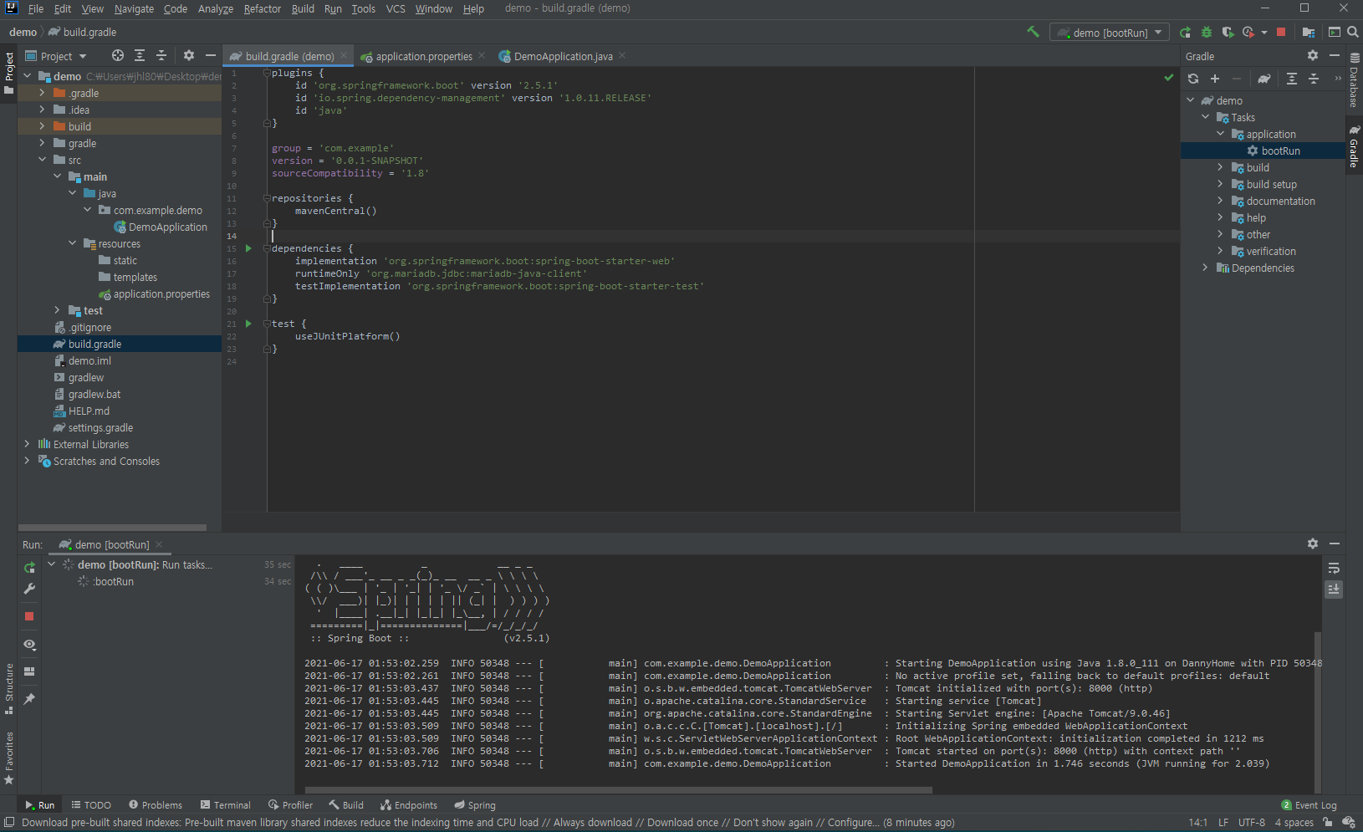Viewport: 1363px width, 832px height.
Task: Click the red Stop button in top toolbar
Action: [x=1281, y=33]
